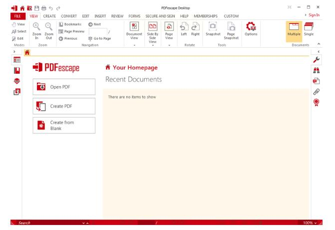Rotate page Left
The width and height of the screenshot is (335, 230).
coord(184,29)
